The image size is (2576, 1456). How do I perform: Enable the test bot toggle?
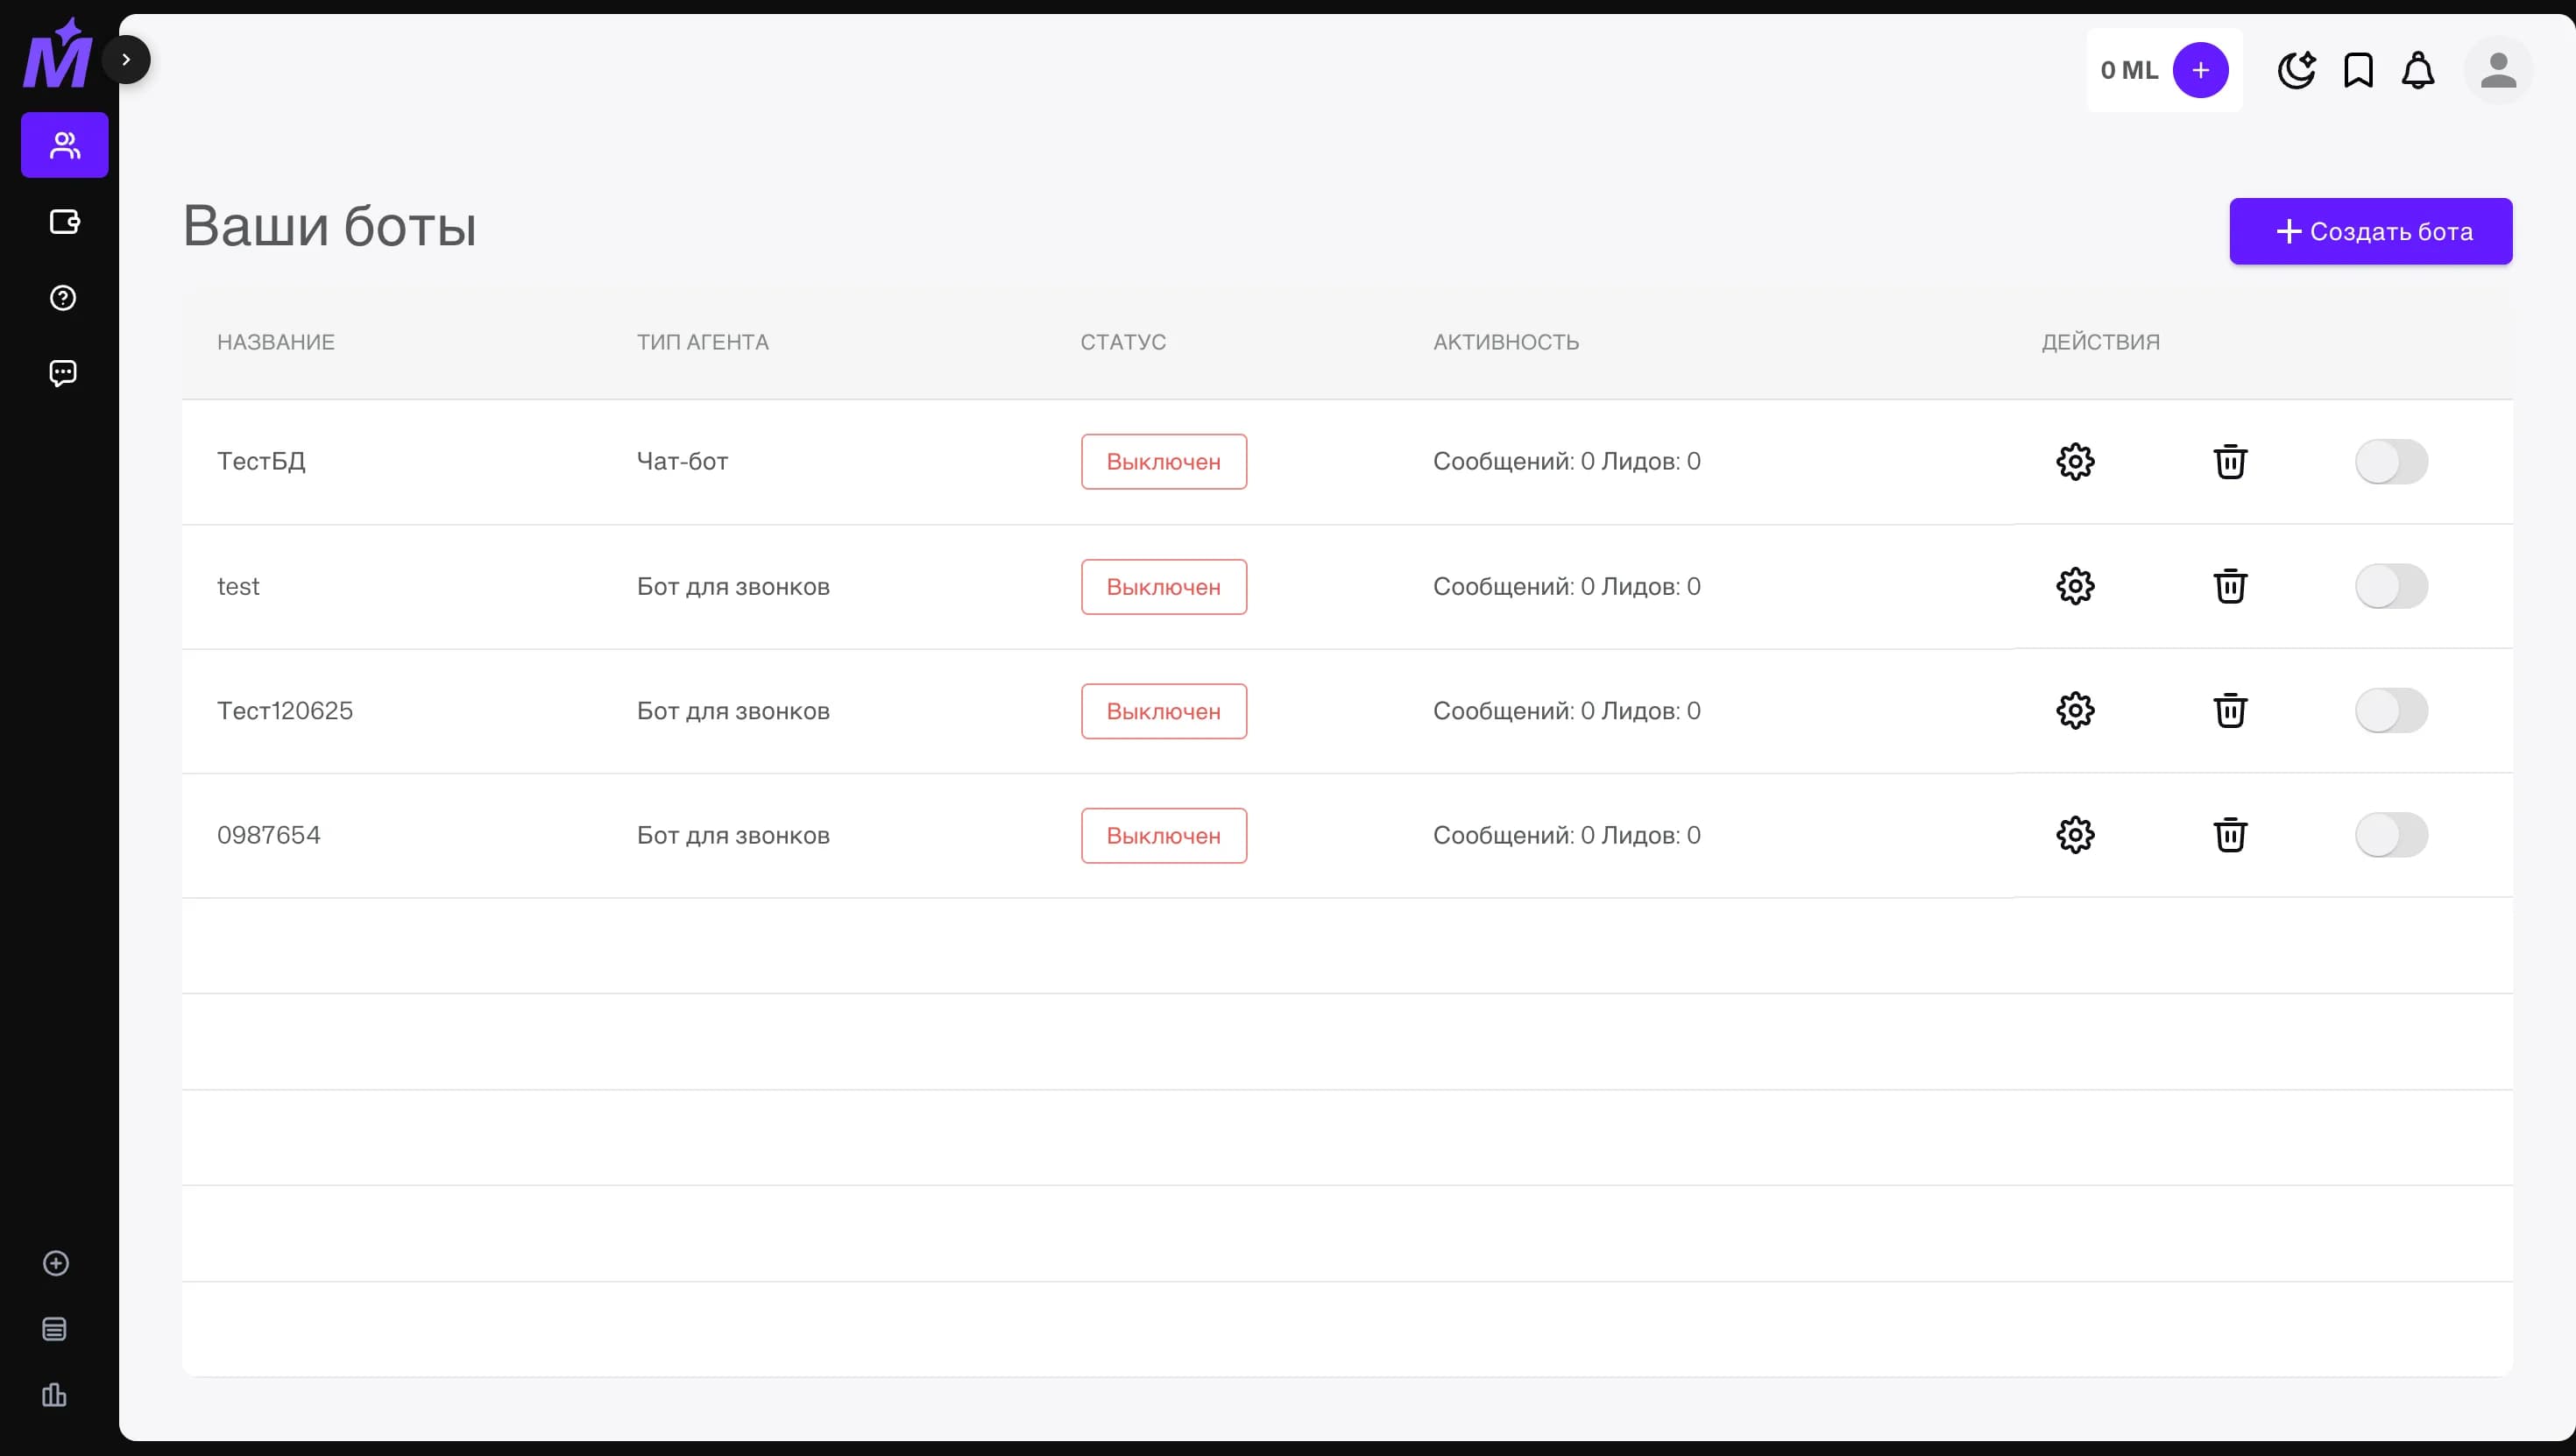tap(2391, 586)
